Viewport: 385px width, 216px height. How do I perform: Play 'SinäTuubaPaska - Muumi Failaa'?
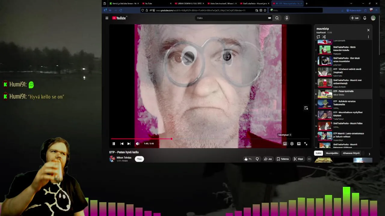[343, 126]
